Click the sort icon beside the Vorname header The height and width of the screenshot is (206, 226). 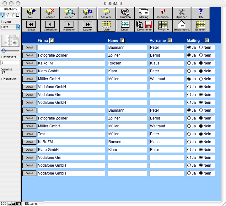coord(170,40)
